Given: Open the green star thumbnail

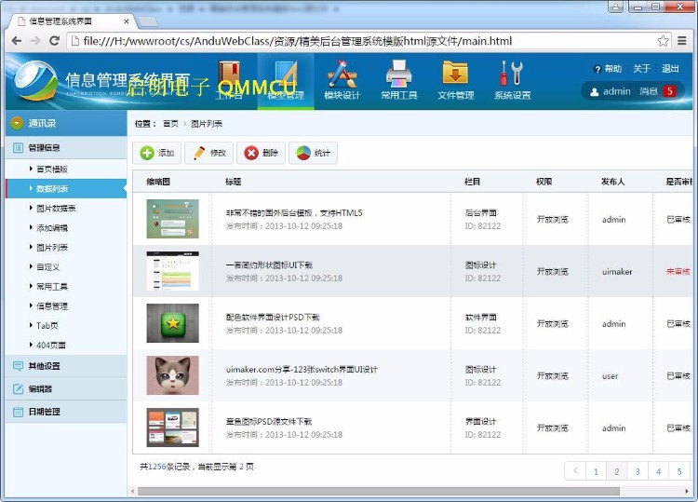Looking at the screenshot, I should click(173, 323).
